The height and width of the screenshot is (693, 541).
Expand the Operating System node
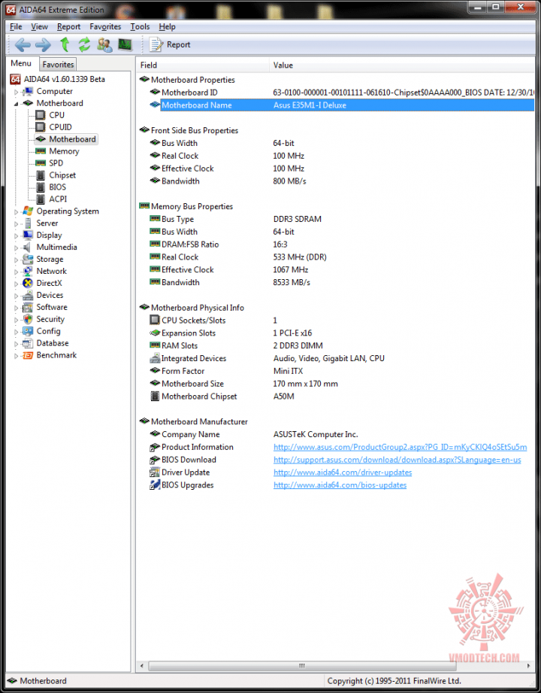17,212
